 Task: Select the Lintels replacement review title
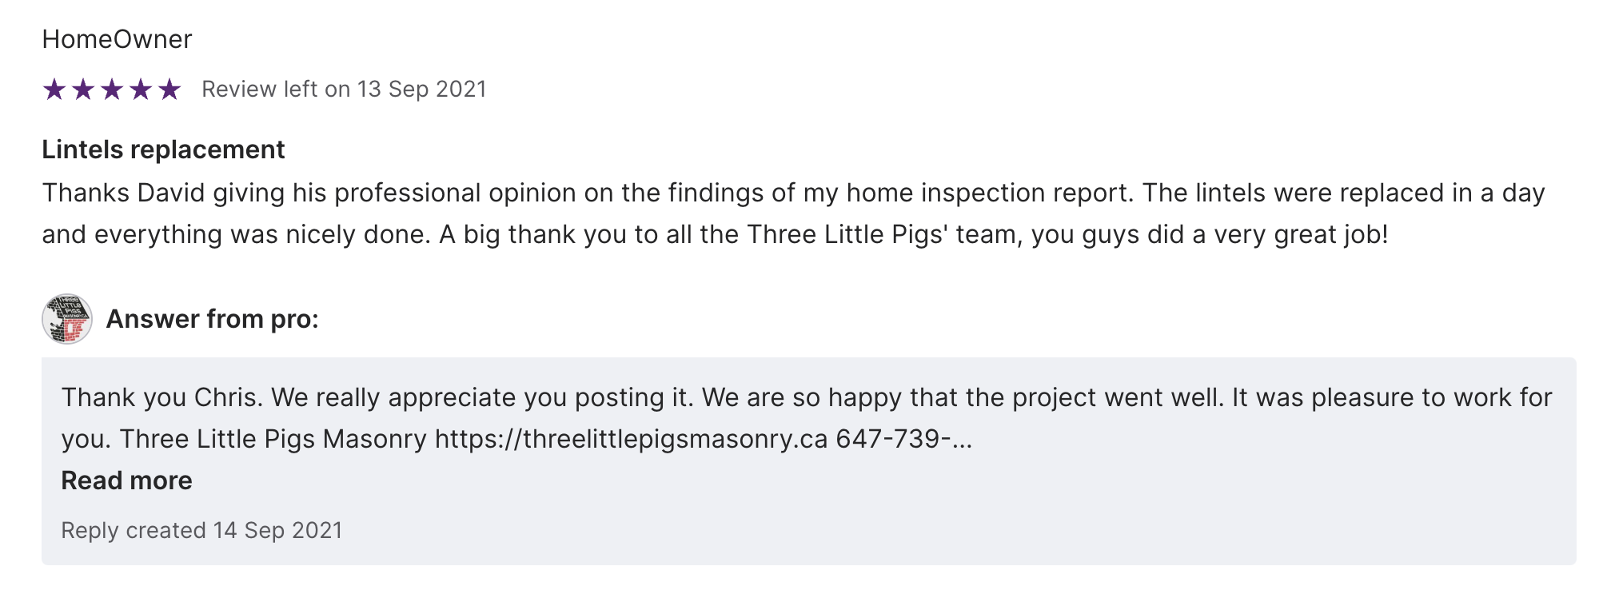tap(163, 149)
